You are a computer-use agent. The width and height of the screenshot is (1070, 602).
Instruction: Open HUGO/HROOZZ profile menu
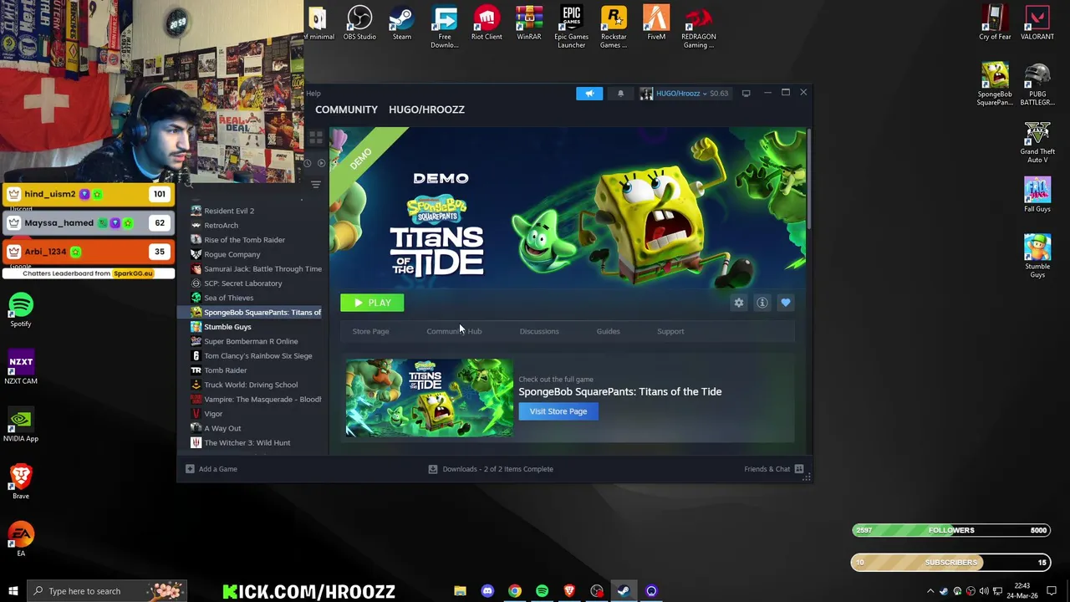[426, 110]
